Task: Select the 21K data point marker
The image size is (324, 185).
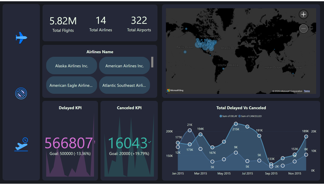Action: pyautogui.click(x=190, y=130)
